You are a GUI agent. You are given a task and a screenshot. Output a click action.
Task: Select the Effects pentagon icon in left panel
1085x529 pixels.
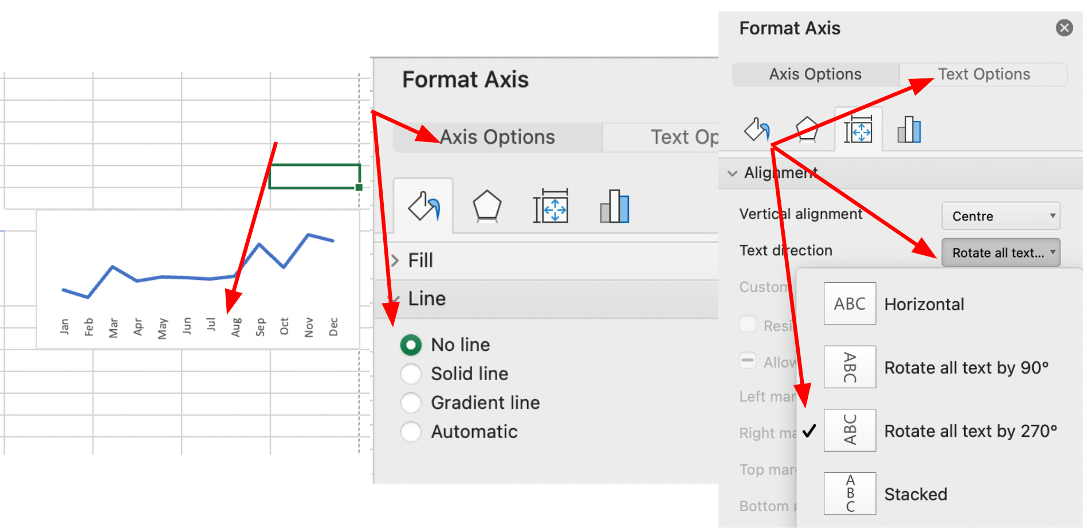[487, 206]
